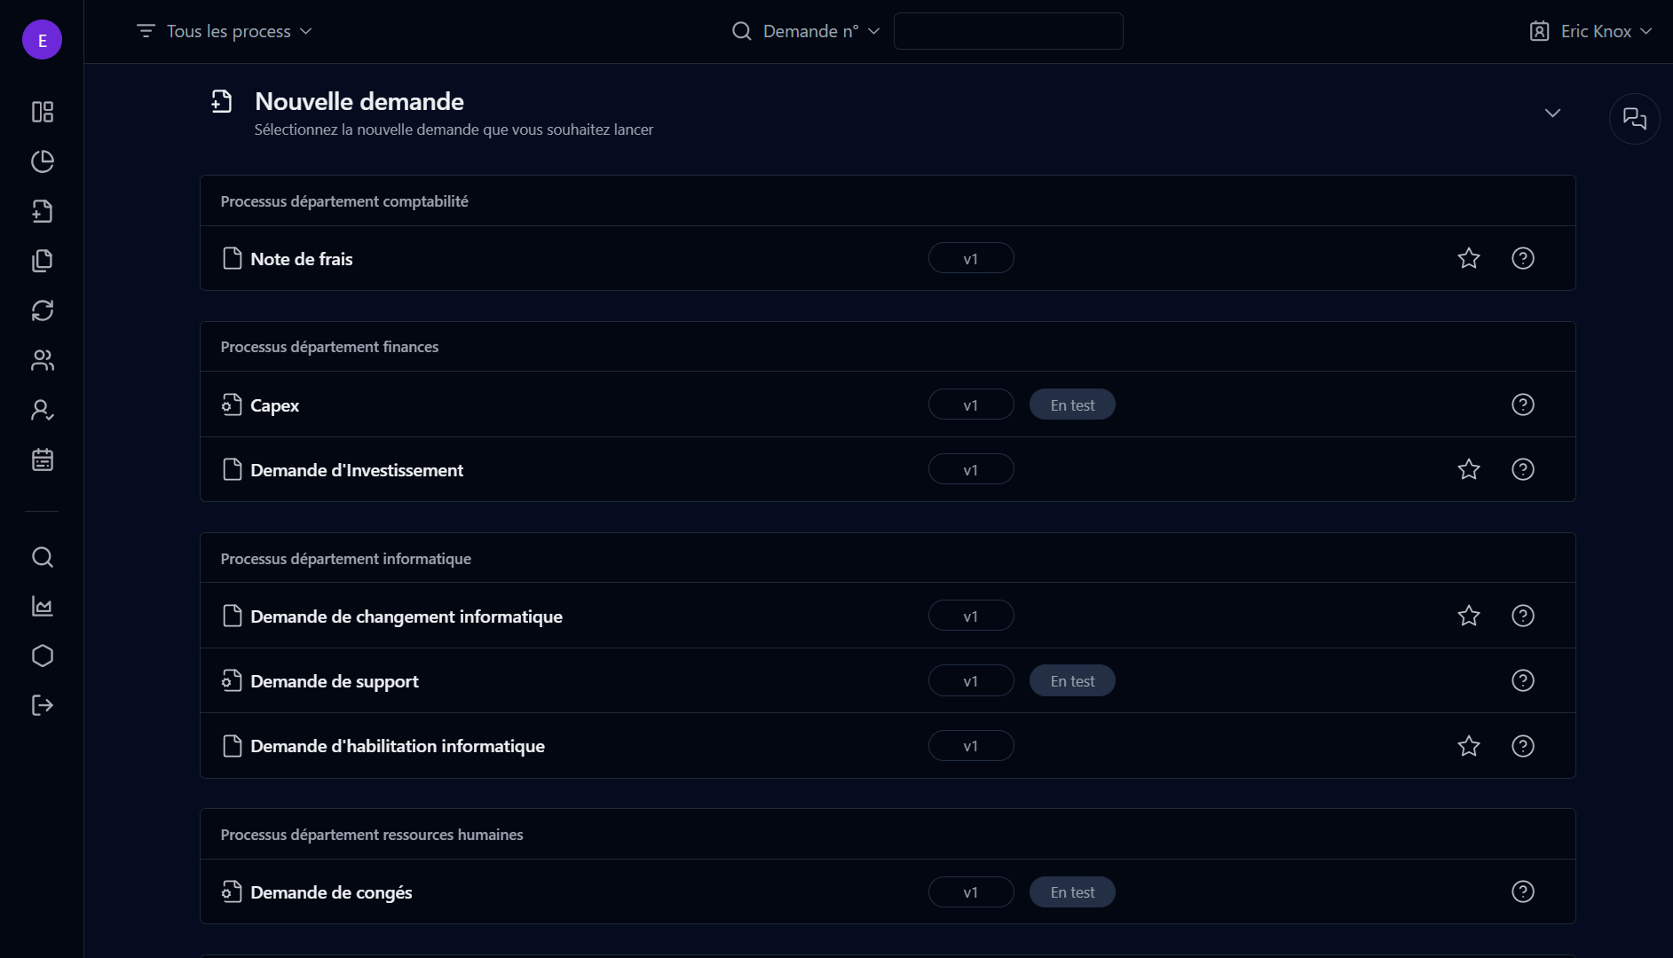The image size is (1673, 958).
Task: Open the dashboard grid icon in sidebar
Action: click(x=43, y=112)
